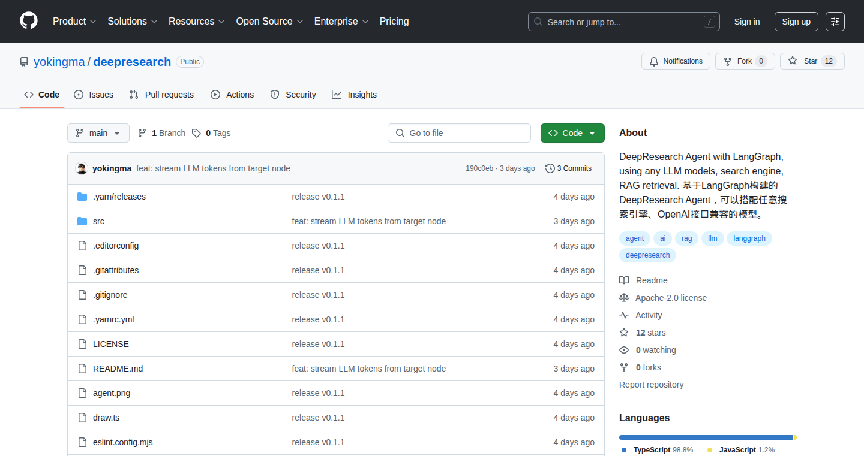The image size is (864, 456).
Task: Click the folder icon for .yarn/releases
Action: (82, 197)
